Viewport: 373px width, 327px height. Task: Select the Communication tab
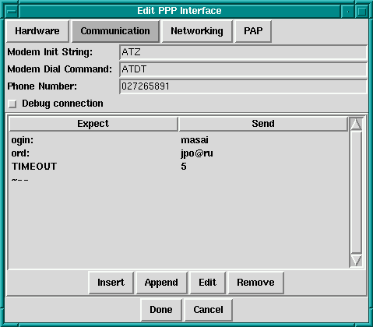pyautogui.click(x=115, y=31)
